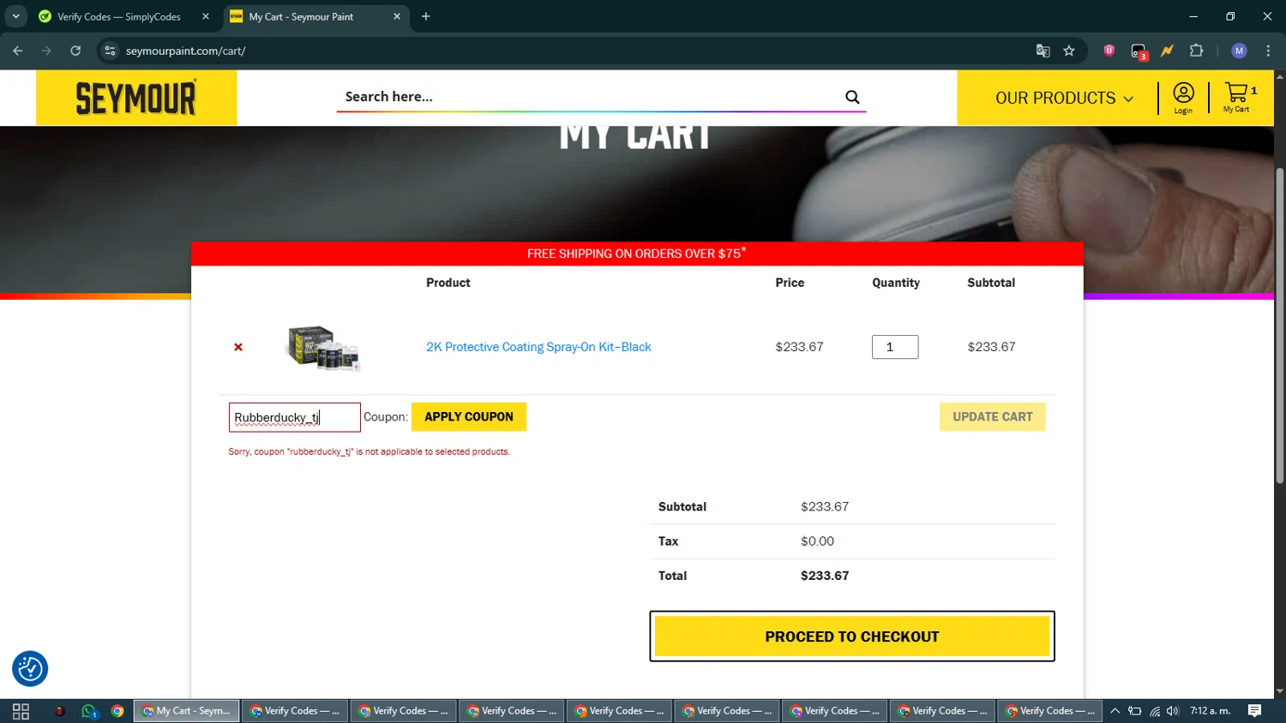This screenshot has width=1286, height=723.
Task: Click browser back arrow
Action: pos(18,51)
